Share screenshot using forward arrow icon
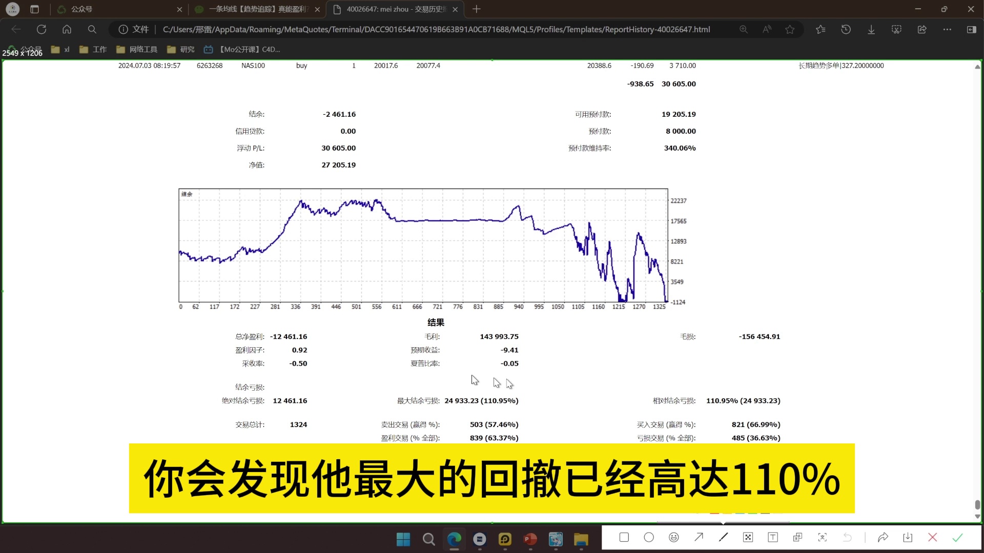 (883, 537)
